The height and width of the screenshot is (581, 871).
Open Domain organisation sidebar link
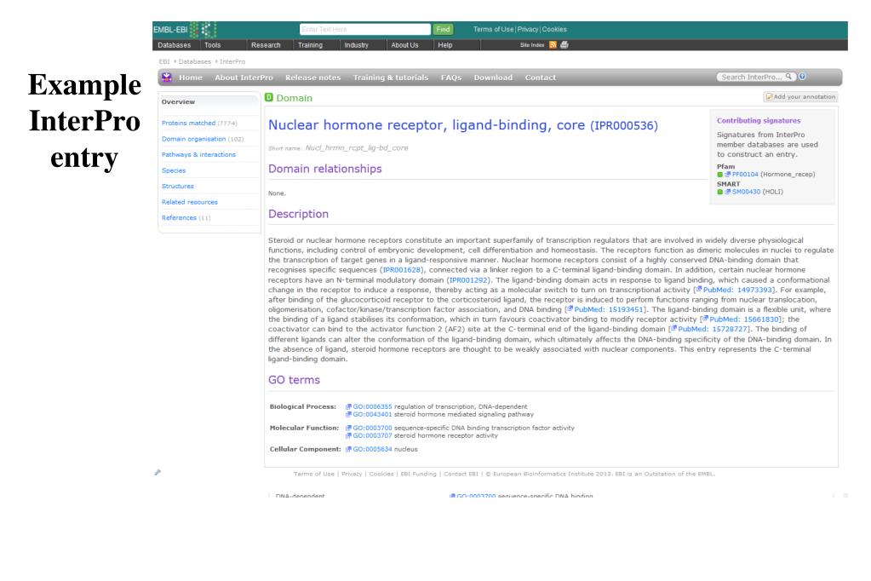(x=202, y=139)
